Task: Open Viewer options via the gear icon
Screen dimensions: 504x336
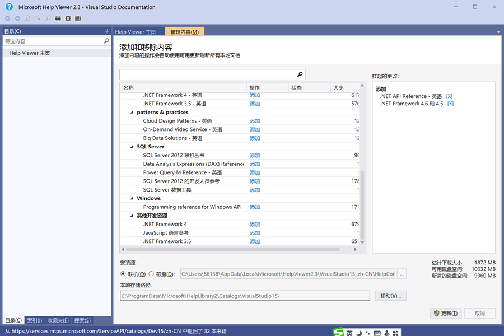Action: click(x=68, y=18)
